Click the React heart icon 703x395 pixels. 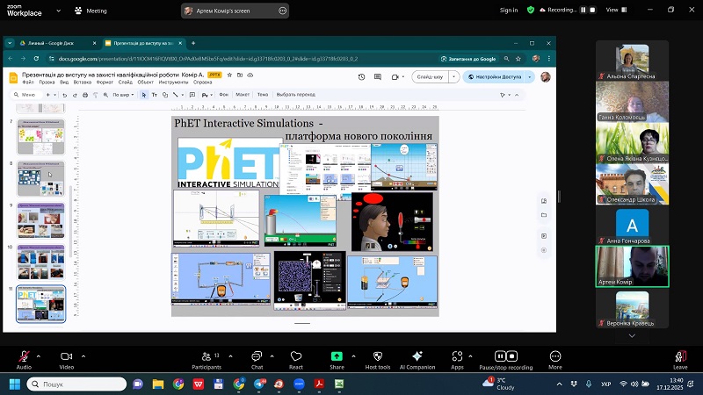(295, 355)
